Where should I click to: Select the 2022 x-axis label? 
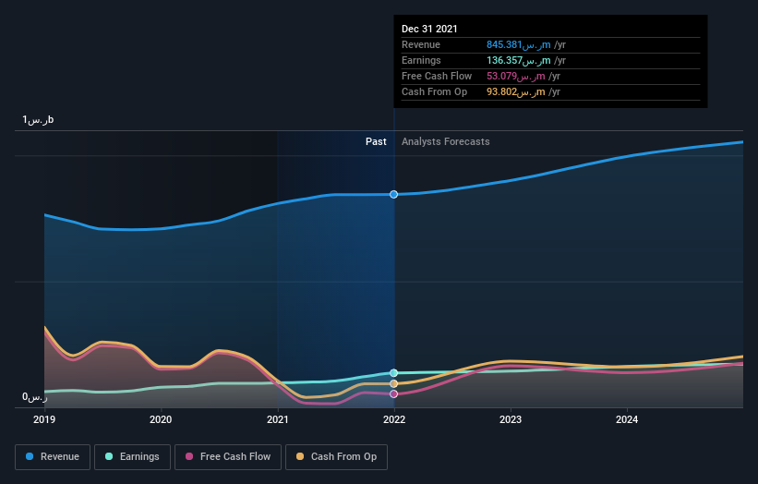click(x=394, y=419)
